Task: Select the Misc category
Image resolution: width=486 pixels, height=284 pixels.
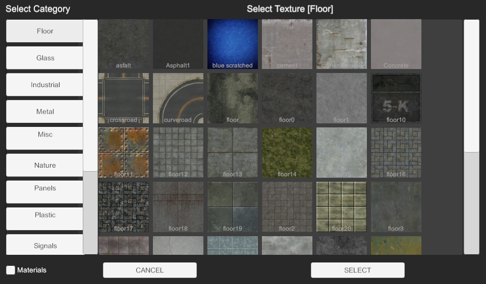Action: pos(44,138)
